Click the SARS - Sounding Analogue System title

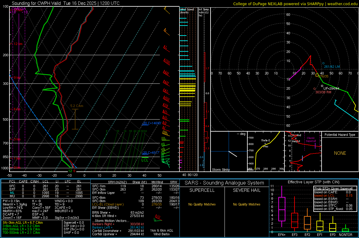[225, 183]
